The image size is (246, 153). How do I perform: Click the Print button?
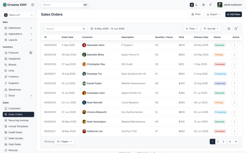pyautogui.click(x=196, y=14)
